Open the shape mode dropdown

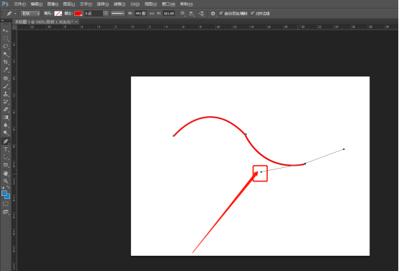pyautogui.click(x=30, y=13)
